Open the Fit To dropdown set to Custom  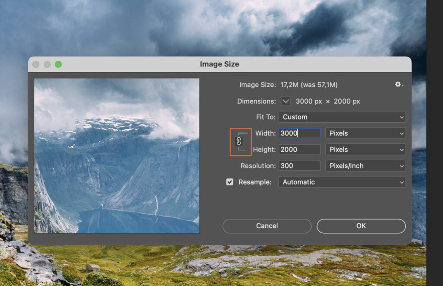click(342, 117)
